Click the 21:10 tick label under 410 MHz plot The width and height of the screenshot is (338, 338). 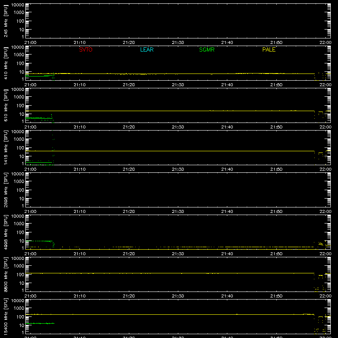[79, 85]
